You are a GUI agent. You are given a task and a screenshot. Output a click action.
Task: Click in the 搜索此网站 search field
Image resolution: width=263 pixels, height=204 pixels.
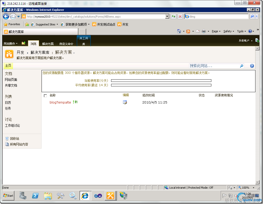click(x=214, y=66)
